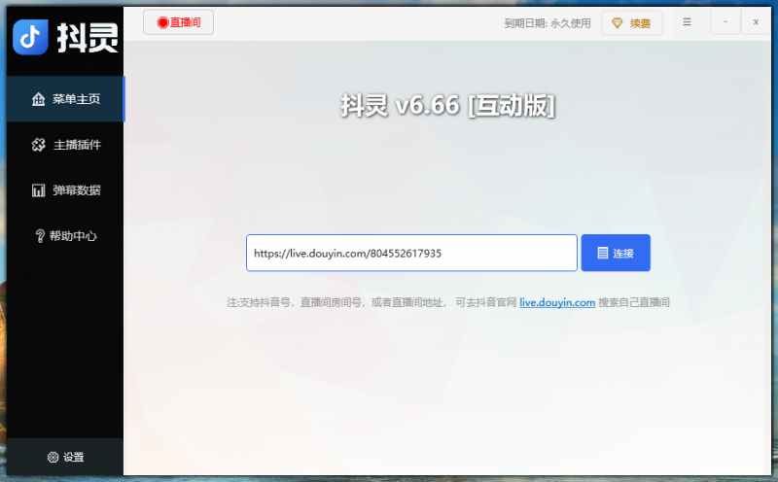Click the 续费 renewal button
The height and width of the screenshot is (482, 778).
(632, 23)
